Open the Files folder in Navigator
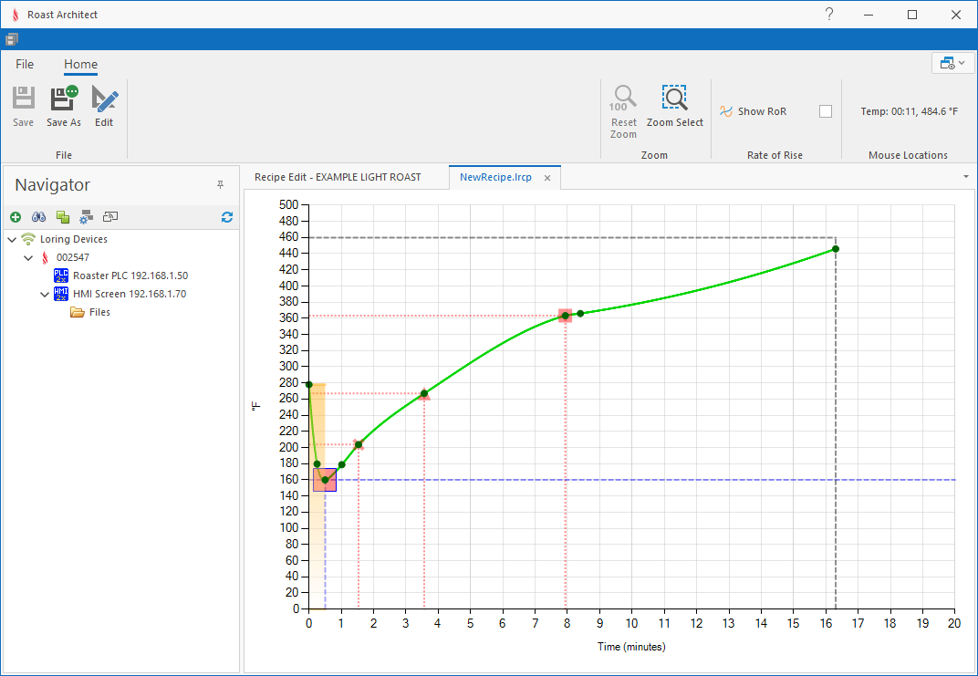The width and height of the screenshot is (978, 676). click(99, 312)
